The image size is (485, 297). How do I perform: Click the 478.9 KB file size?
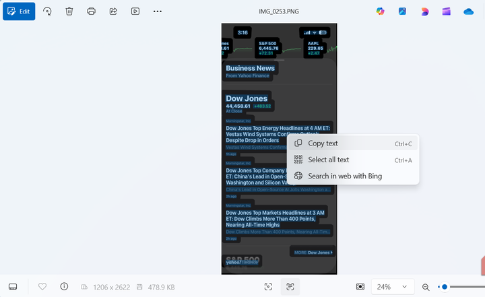pyautogui.click(x=161, y=288)
